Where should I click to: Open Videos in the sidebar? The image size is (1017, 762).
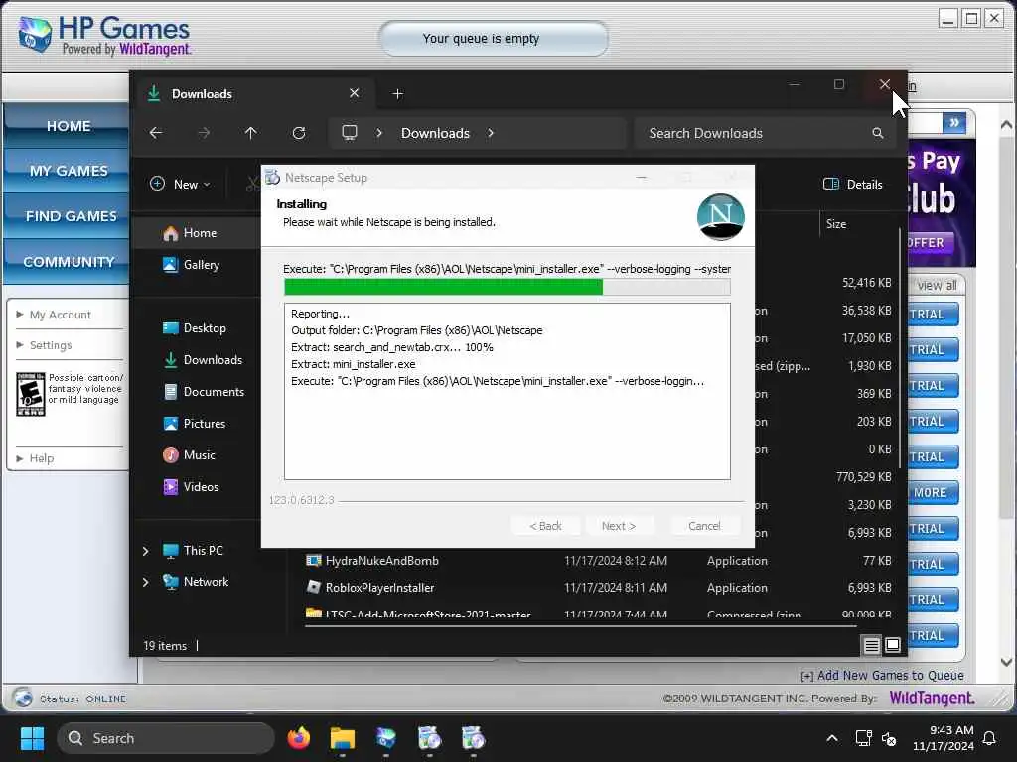(x=191, y=486)
